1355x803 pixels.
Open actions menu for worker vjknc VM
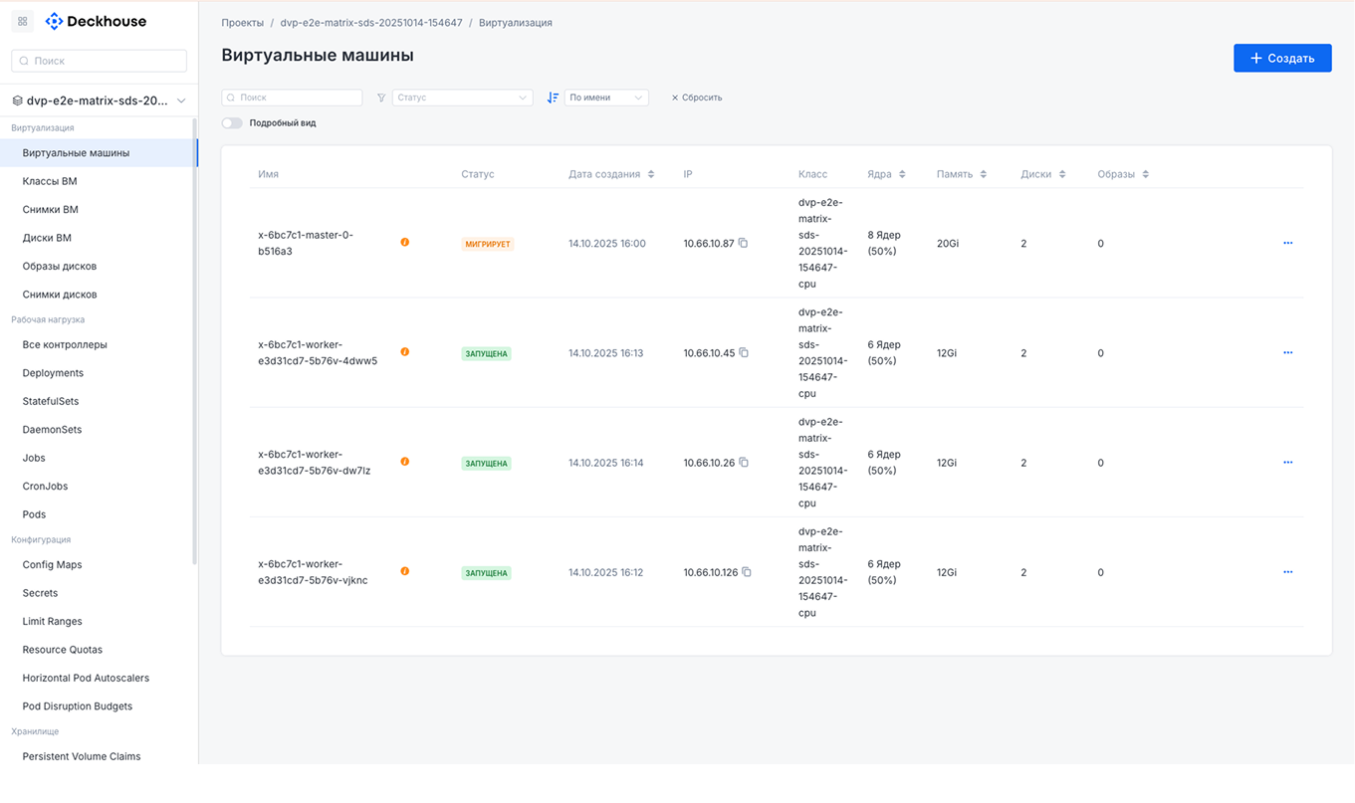click(x=1287, y=572)
